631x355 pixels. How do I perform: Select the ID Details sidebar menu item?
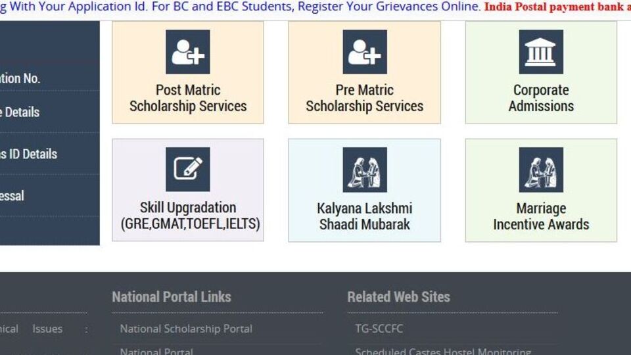28,154
